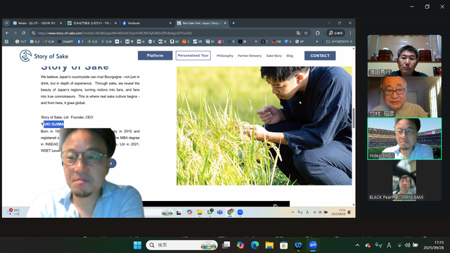450x253 pixels.
Task: Open the Facebook F bookmark
Action: coord(80,41)
